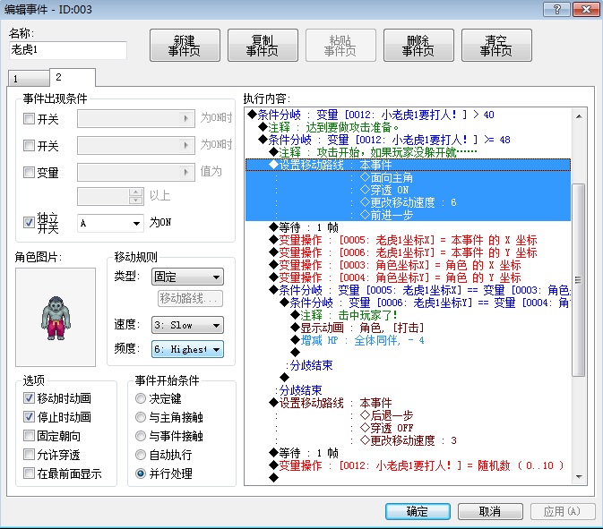The image size is (603, 529).
Task: Open the 速度 3: Slow dropdown
Action: [187, 326]
